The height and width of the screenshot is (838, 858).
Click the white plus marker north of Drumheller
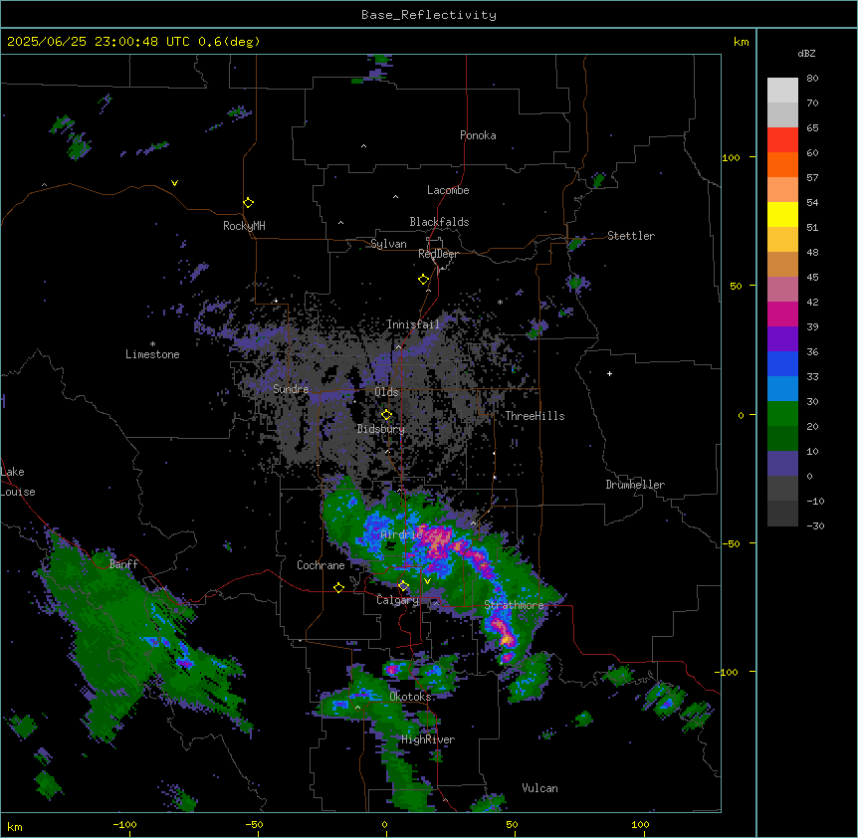click(x=609, y=373)
